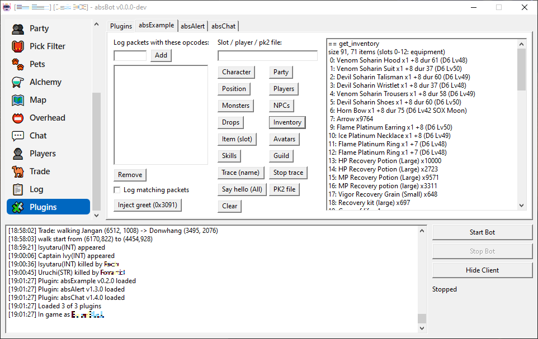Click line '0: Venom Soharin Hood'
The height and width of the screenshot is (339, 538).
coord(398,60)
